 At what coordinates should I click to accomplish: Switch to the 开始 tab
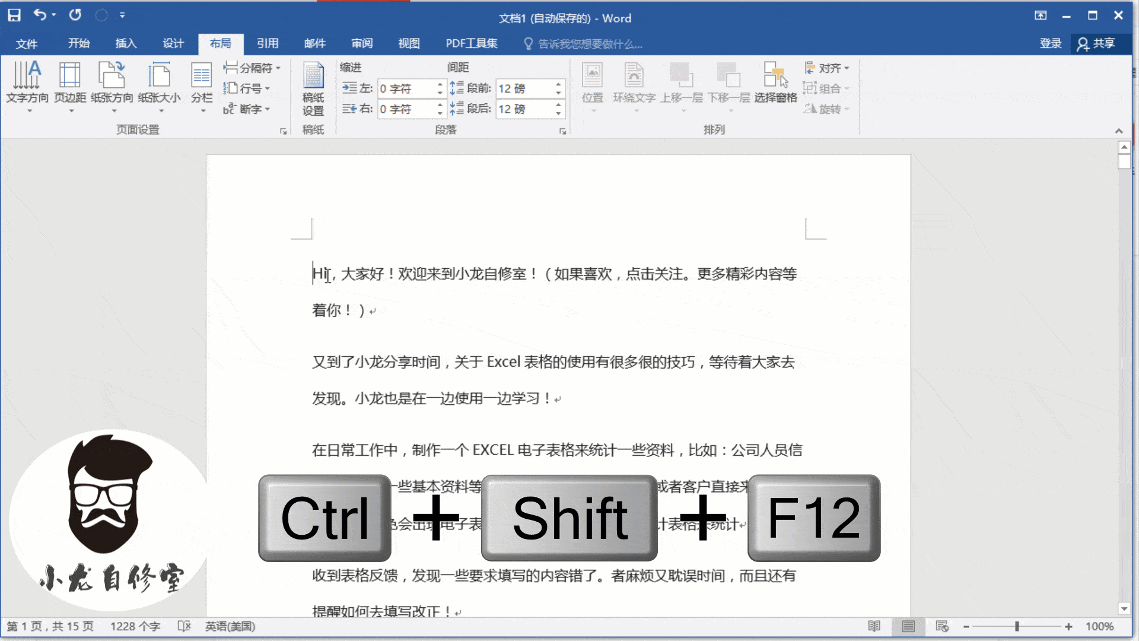tap(79, 43)
